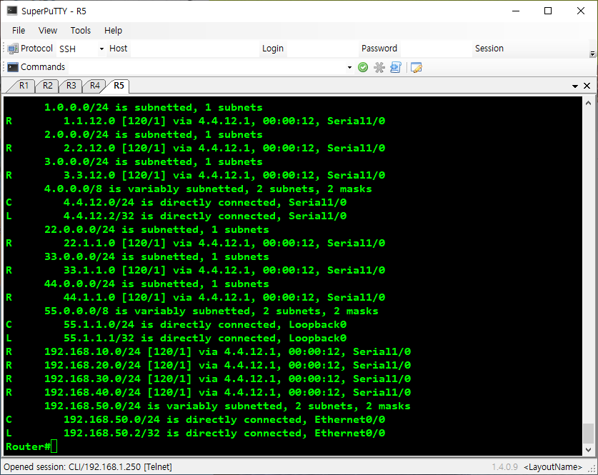Click the 4.4.12.2/32 directly connected line
The width and height of the screenshot is (598, 475).
tap(176, 216)
